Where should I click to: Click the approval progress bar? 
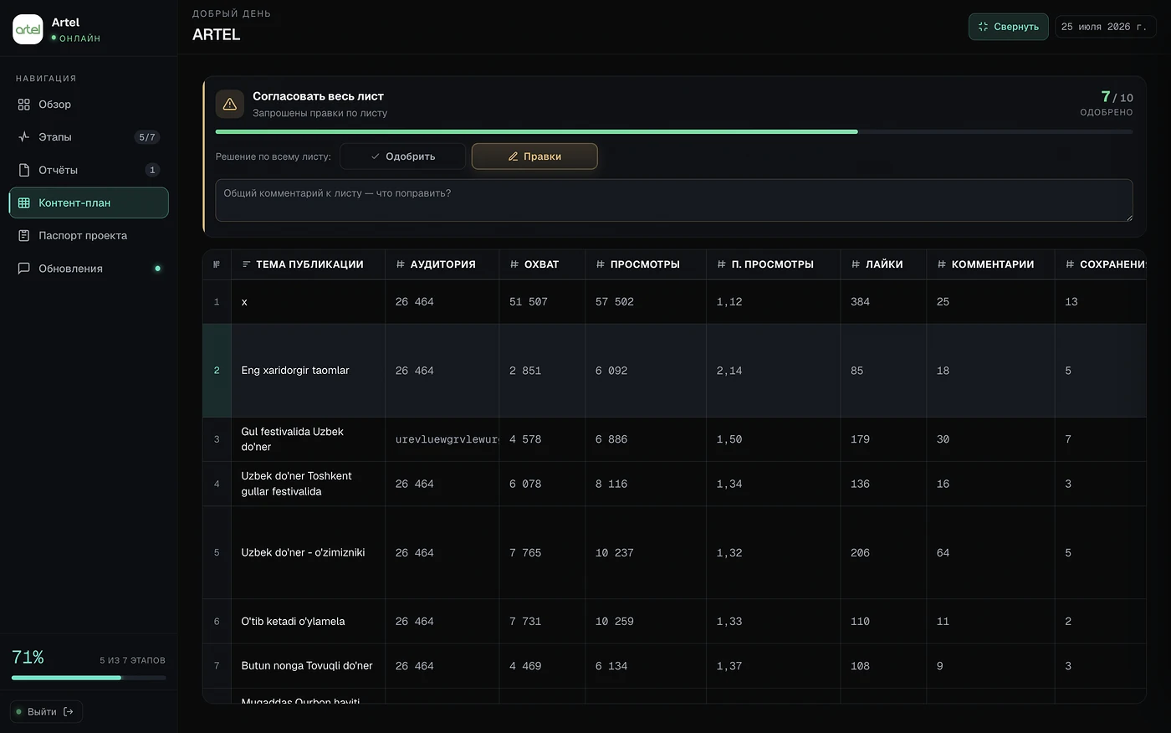coord(674,131)
